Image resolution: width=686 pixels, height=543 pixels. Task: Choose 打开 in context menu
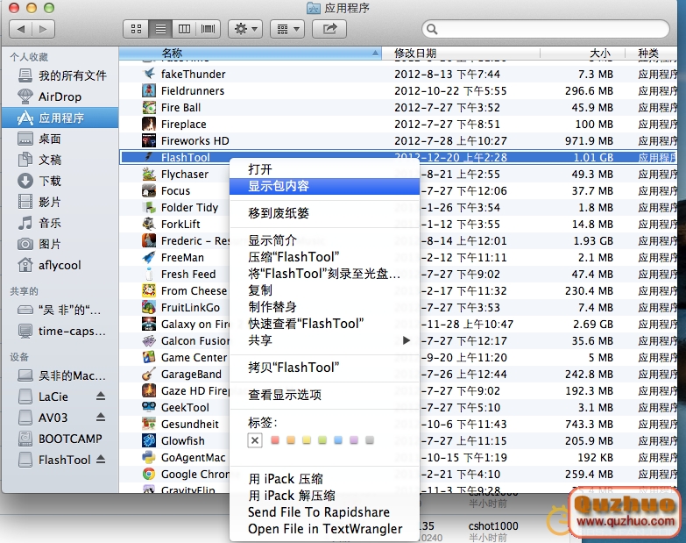coord(324,169)
